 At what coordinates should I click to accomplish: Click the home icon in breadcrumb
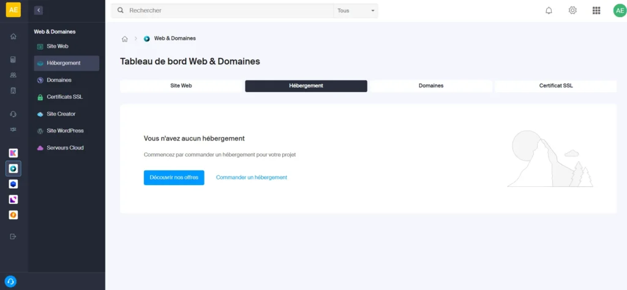click(125, 38)
